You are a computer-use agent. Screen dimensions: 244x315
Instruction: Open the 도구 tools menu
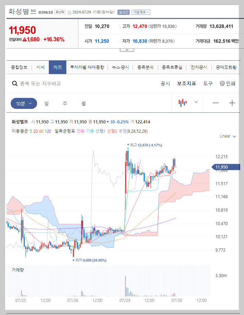pos(208,83)
